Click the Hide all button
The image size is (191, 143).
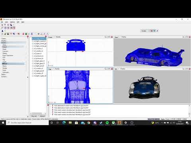pyautogui.click(x=42, y=116)
